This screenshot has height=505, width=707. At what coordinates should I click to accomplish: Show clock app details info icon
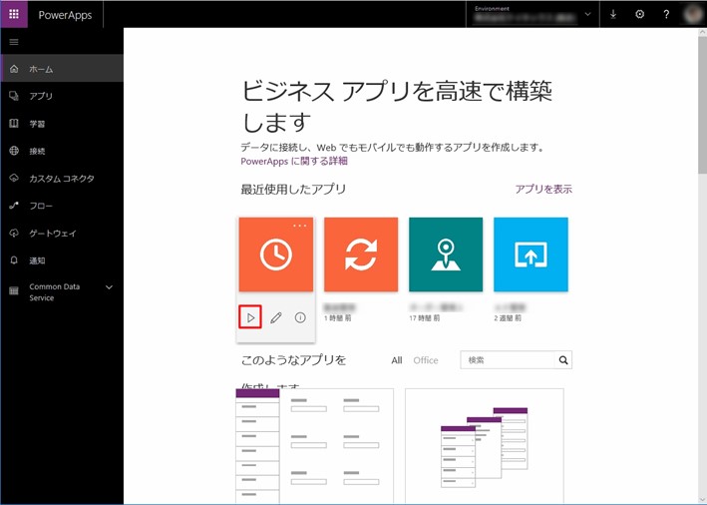click(x=300, y=317)
